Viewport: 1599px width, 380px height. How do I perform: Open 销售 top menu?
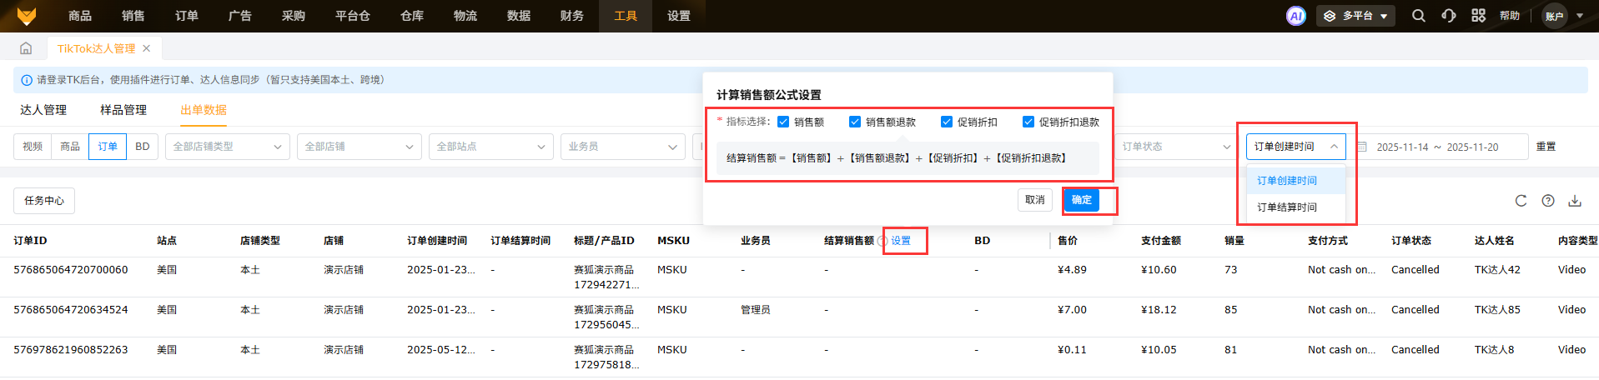coord(133,16)
